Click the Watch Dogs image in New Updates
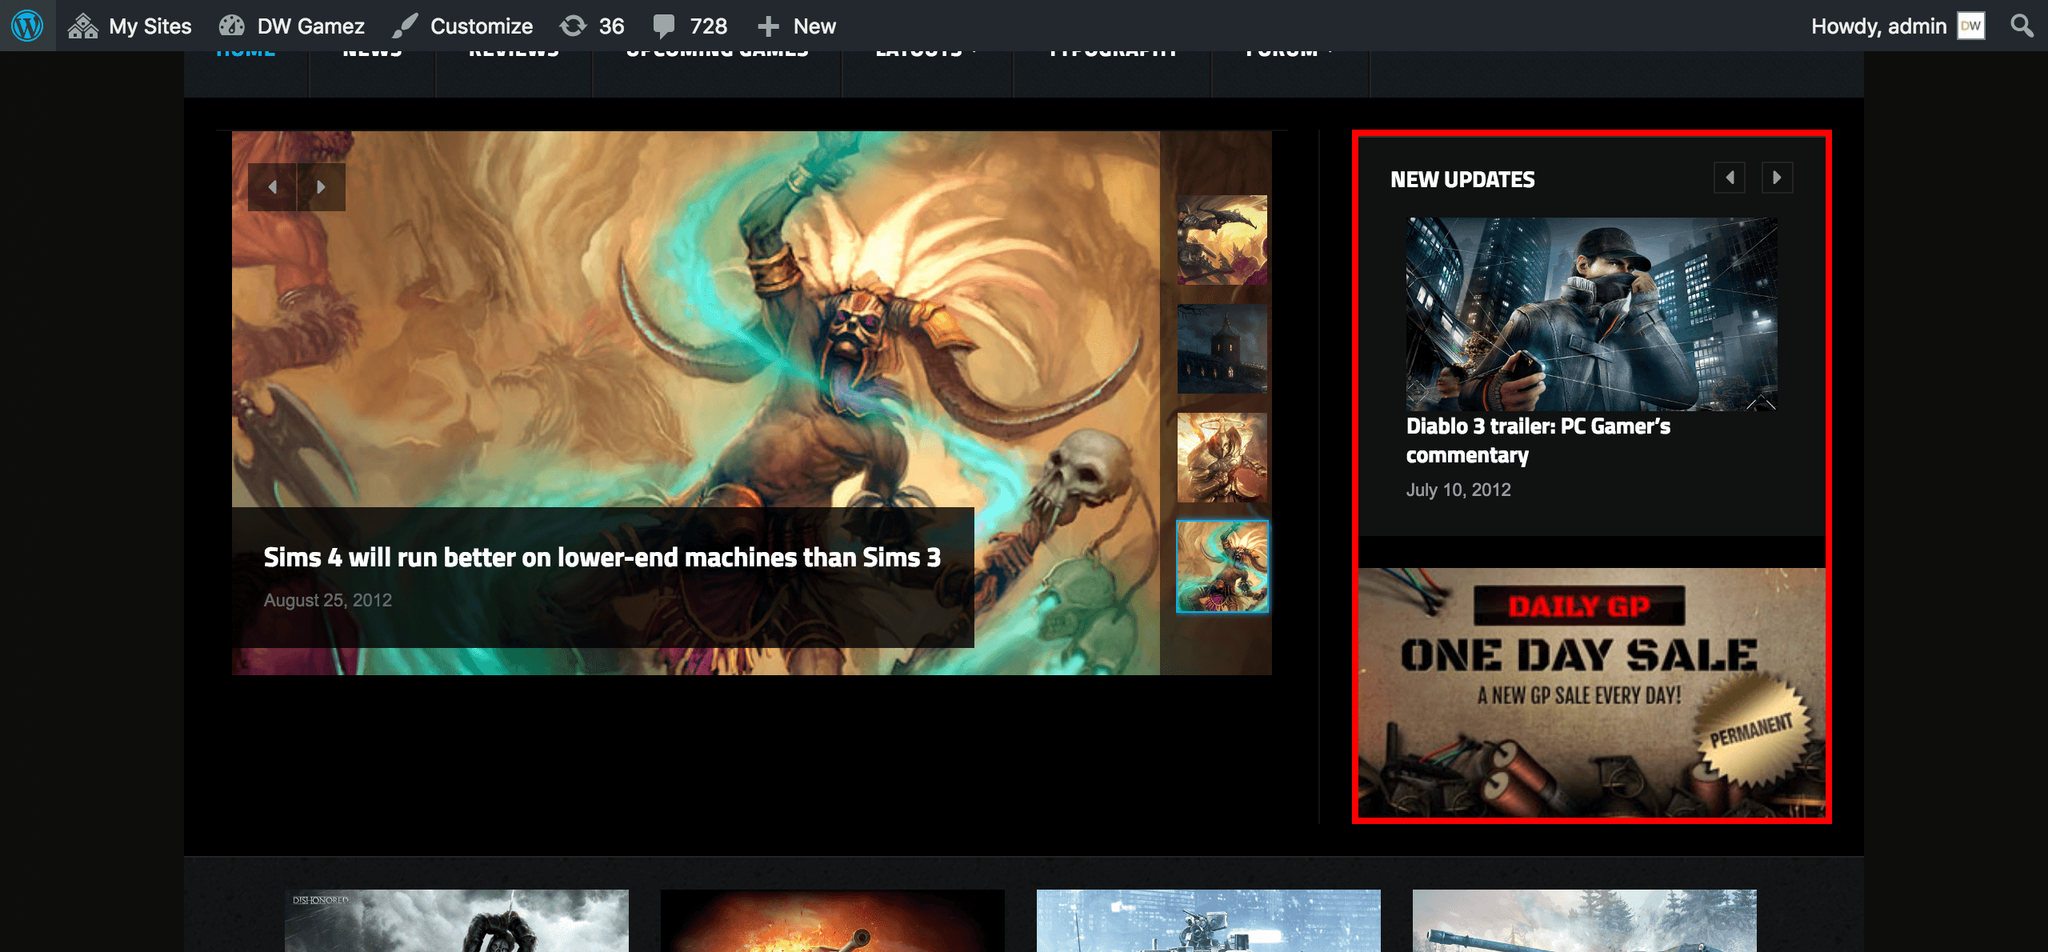This screenshot has width=2048, height=952. point(1592,314)
